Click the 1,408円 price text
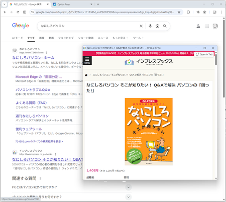 click(92, 170)
